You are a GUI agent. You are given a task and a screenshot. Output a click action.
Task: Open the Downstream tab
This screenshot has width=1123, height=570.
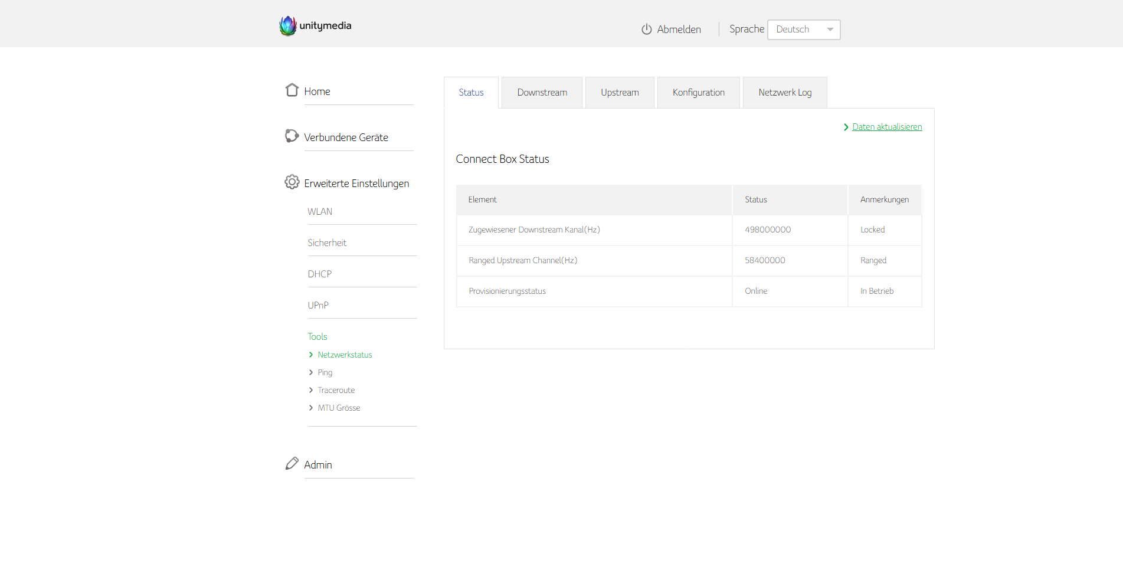pos(542,93)
